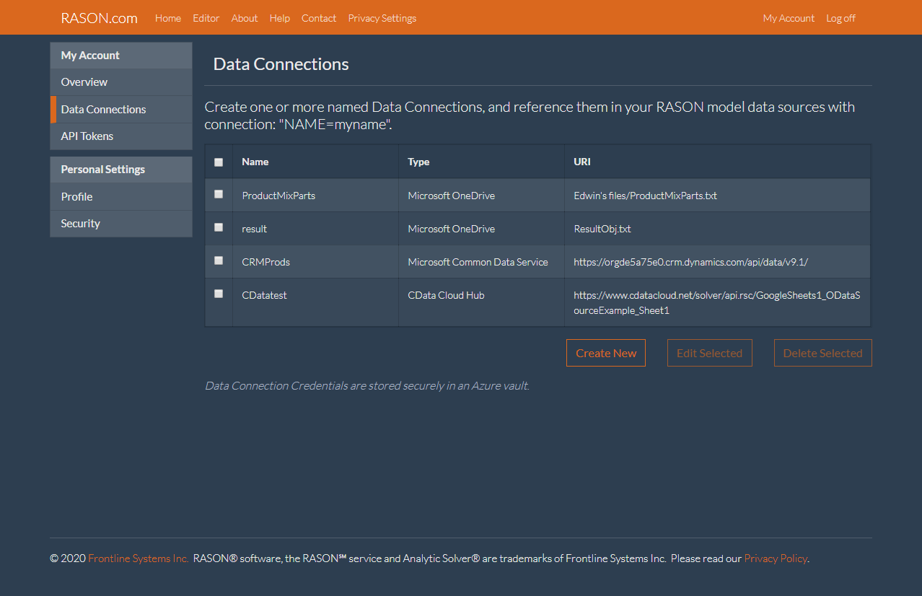Open the Frontline Systems Inc. footer link
The image size is (922, 596).
[x=139, y=558]
